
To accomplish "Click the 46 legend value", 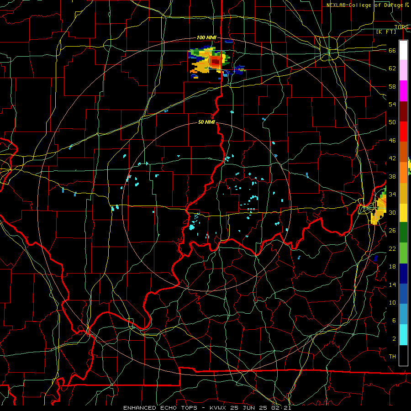I will (392, 141).
